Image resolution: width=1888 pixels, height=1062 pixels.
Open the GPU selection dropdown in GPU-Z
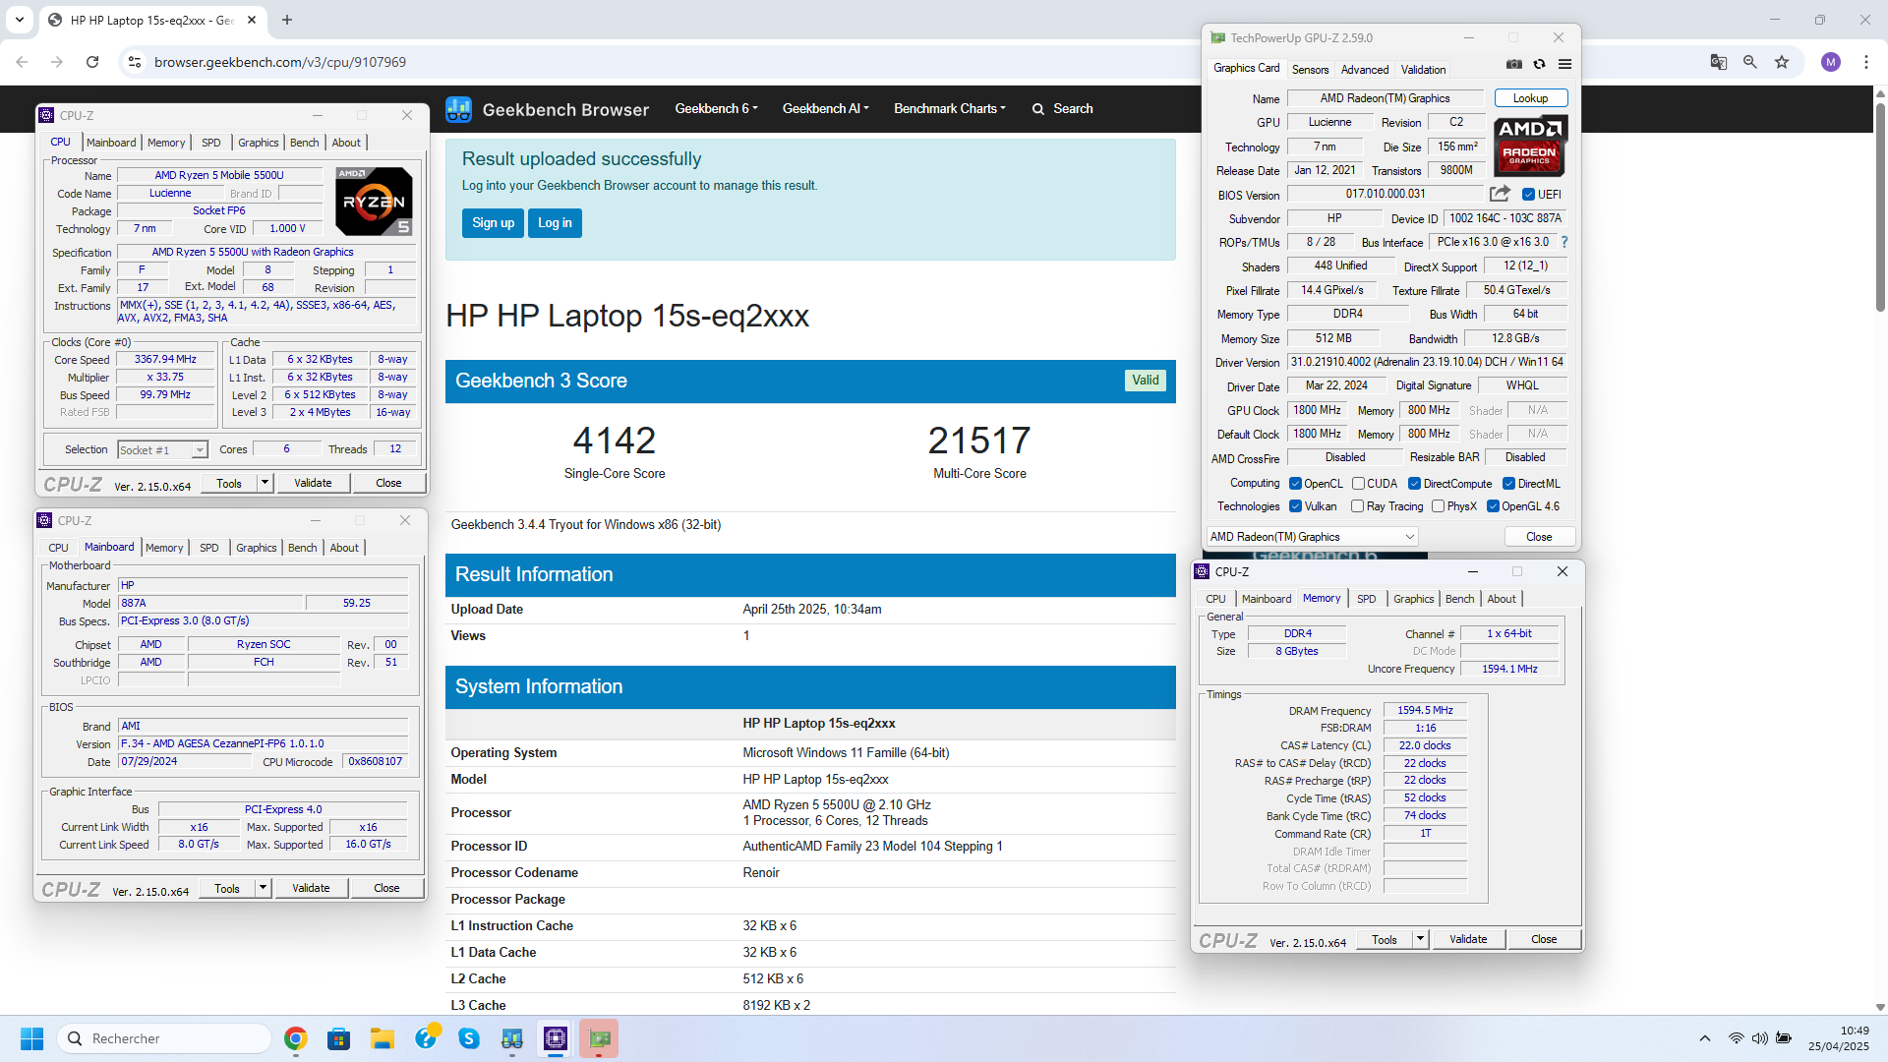click(1312, 537)
